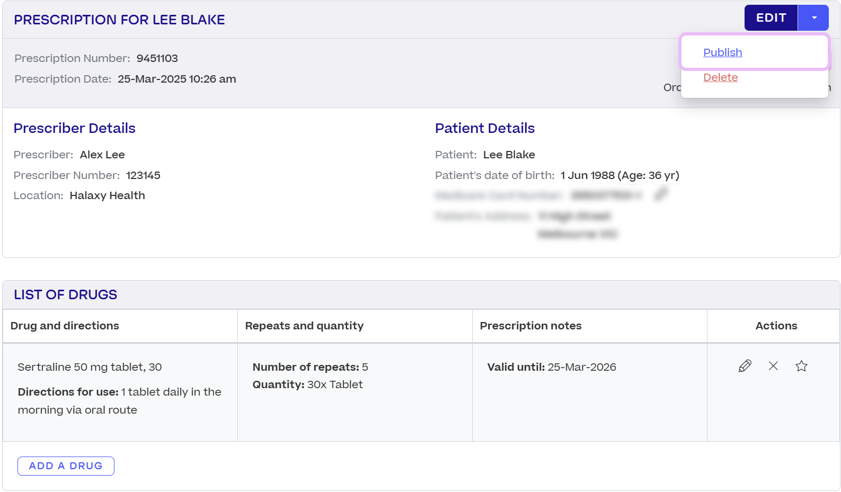Screen dimensions: 841x492
Task: Click the Repeats and quantity column header
Action: (x=304, y=326)
